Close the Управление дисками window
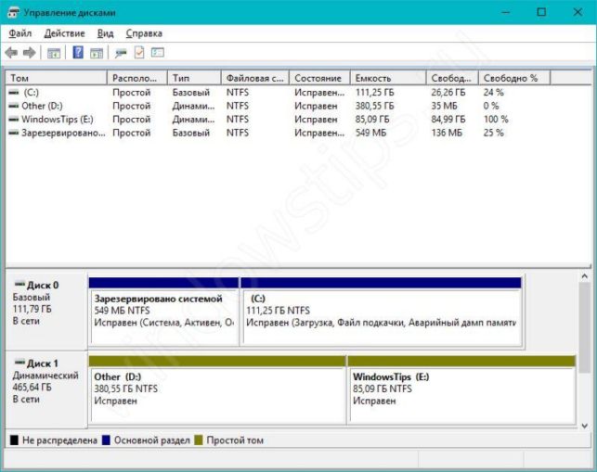 coord(578,13)
